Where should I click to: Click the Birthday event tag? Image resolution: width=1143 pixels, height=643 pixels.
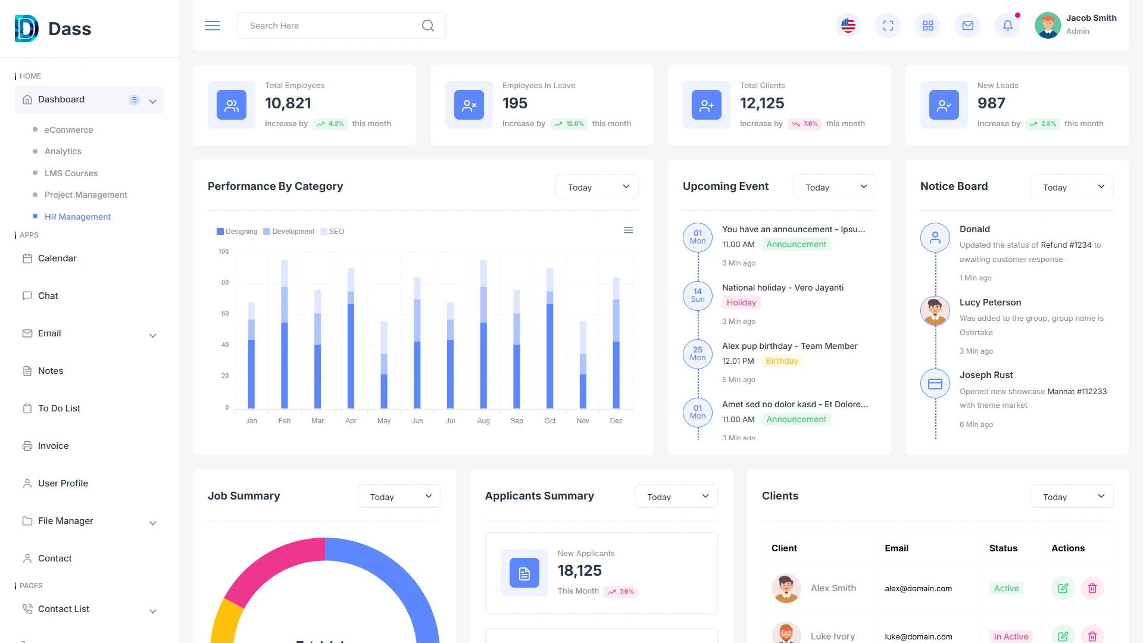(782, 361)
